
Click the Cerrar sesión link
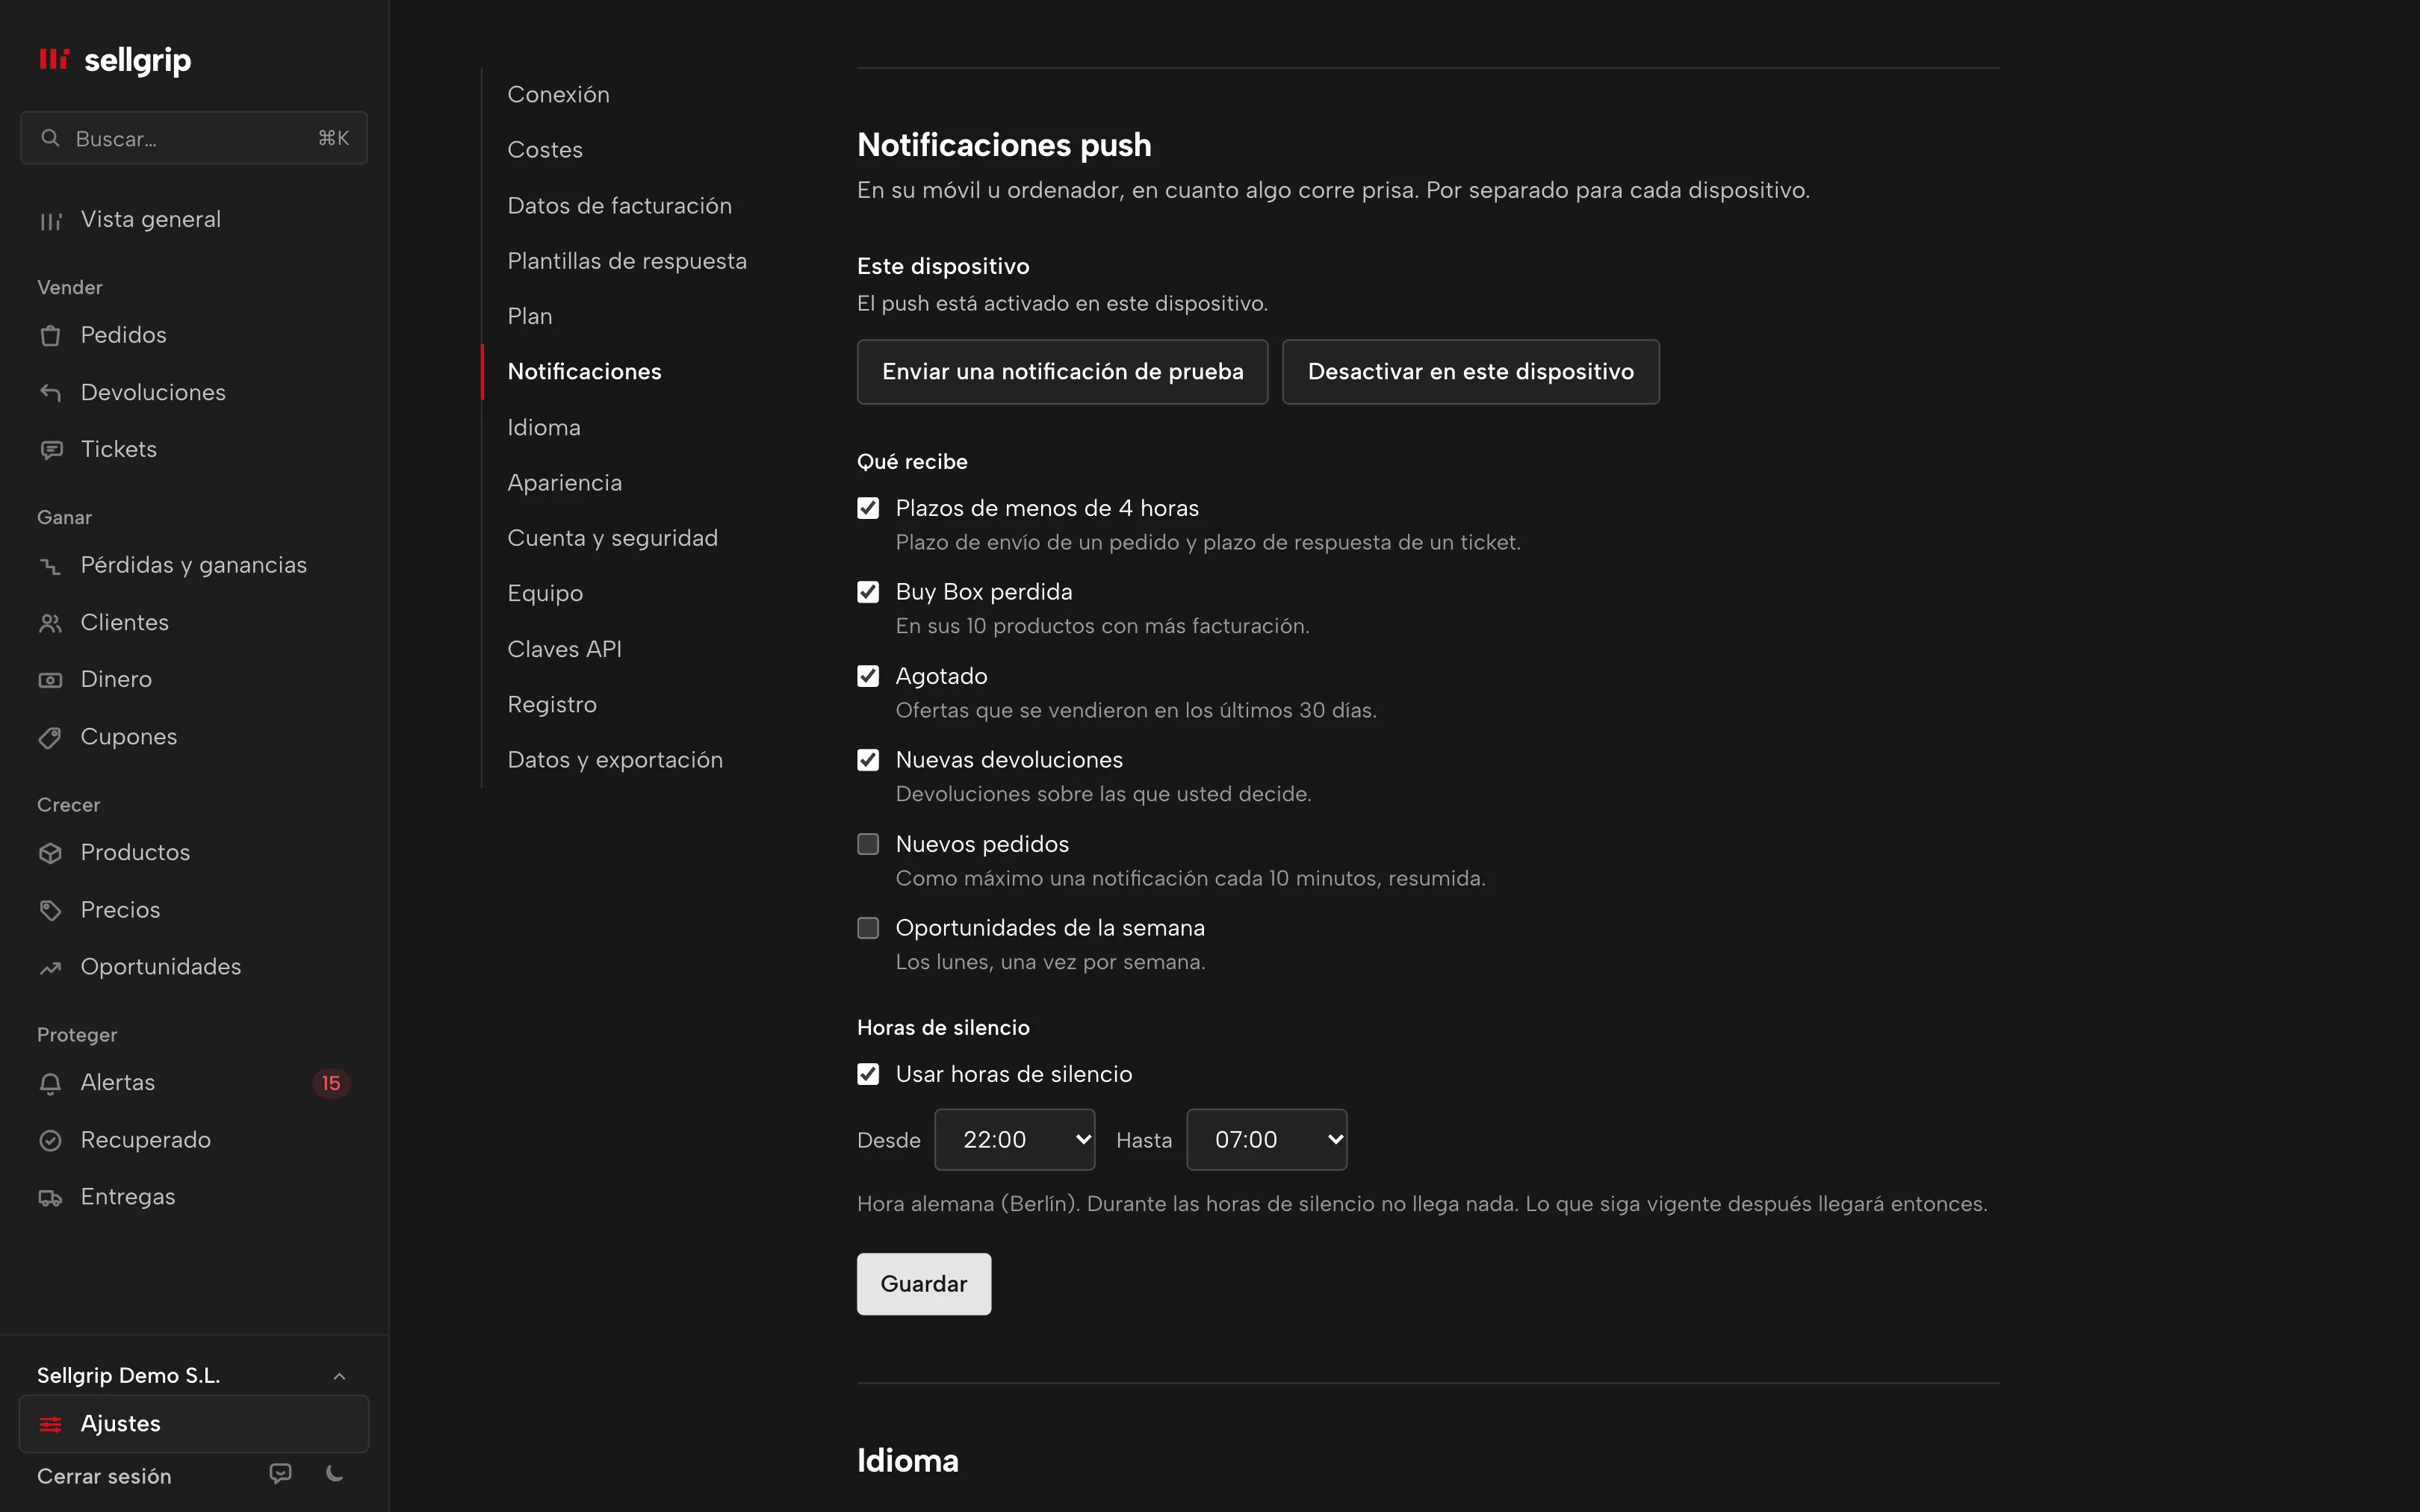pos(104,1476)
